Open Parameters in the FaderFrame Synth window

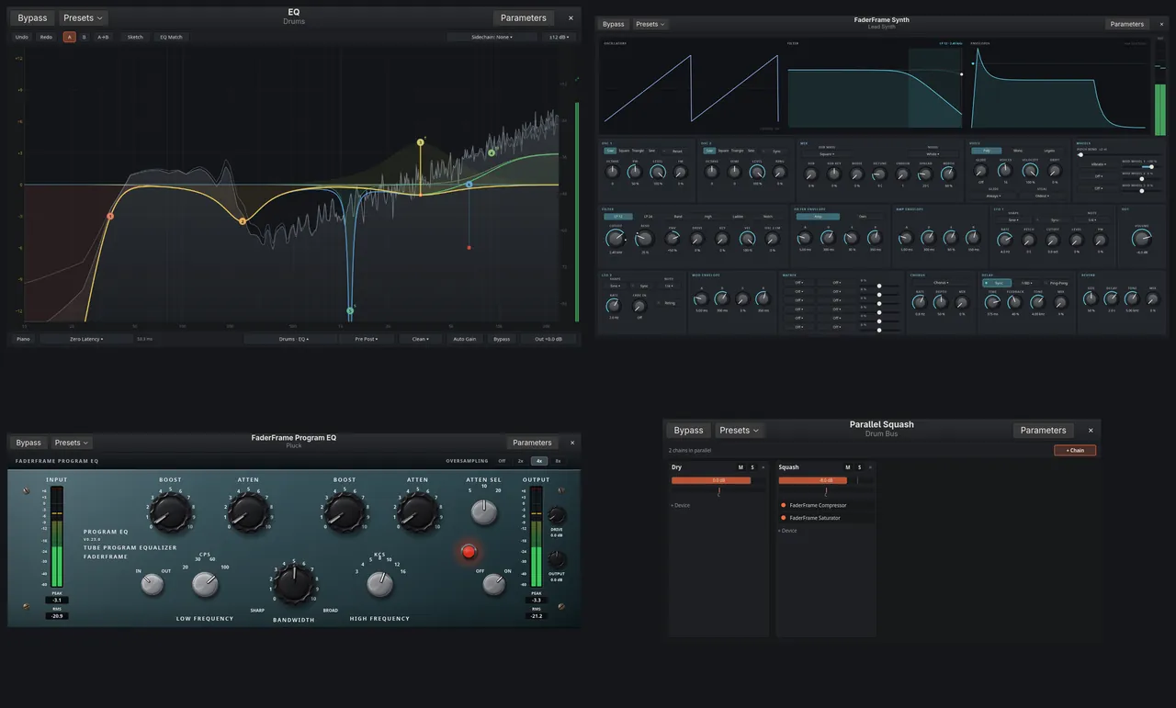coord(1127,24)
